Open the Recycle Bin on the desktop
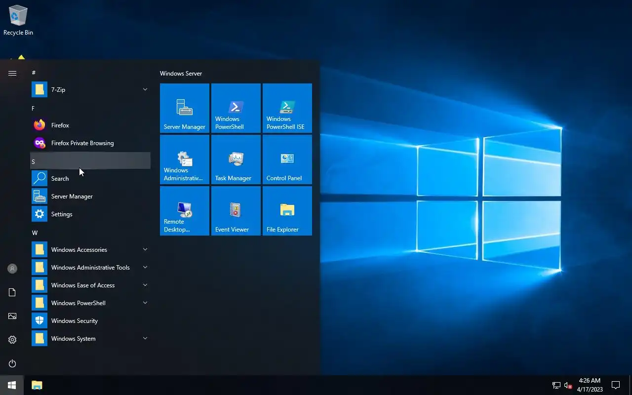 18,21
